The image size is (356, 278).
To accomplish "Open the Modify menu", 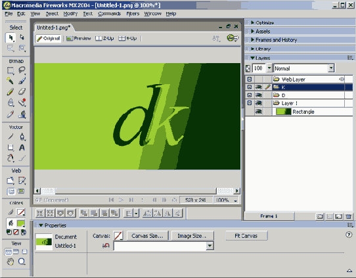I will (x=70, y=14).
